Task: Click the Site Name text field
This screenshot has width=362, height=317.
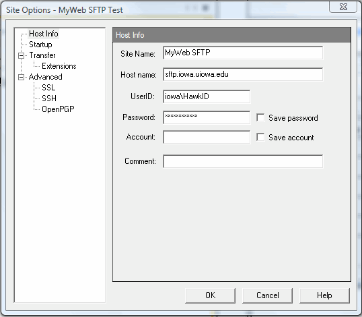Action: (x=243, y=53)
